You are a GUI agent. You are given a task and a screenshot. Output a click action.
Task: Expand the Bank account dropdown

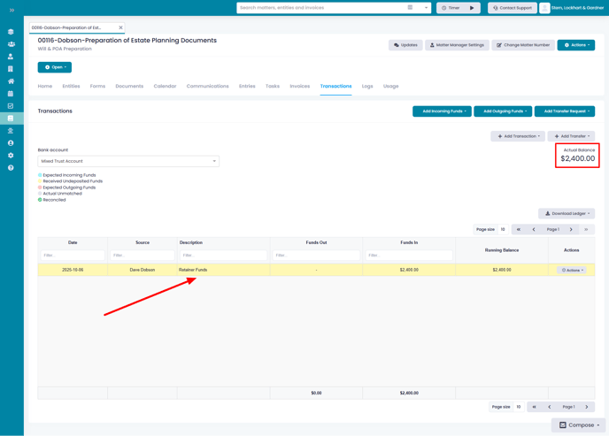(128, 162)
